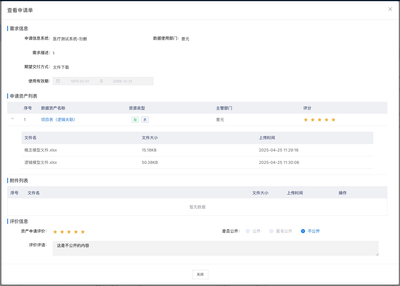Screen dimensions: 400x286
Task: Click the calendar icon in date range field
Action: pyautogui.click(x=58, y=81)
